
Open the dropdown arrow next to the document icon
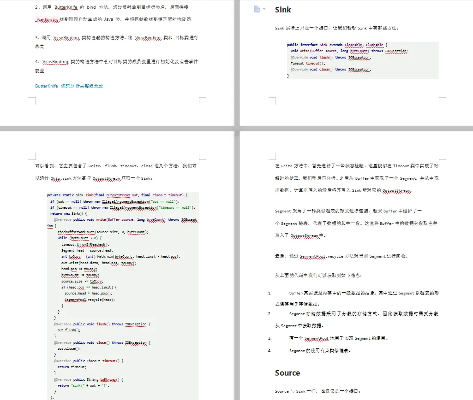pos(264,9)
